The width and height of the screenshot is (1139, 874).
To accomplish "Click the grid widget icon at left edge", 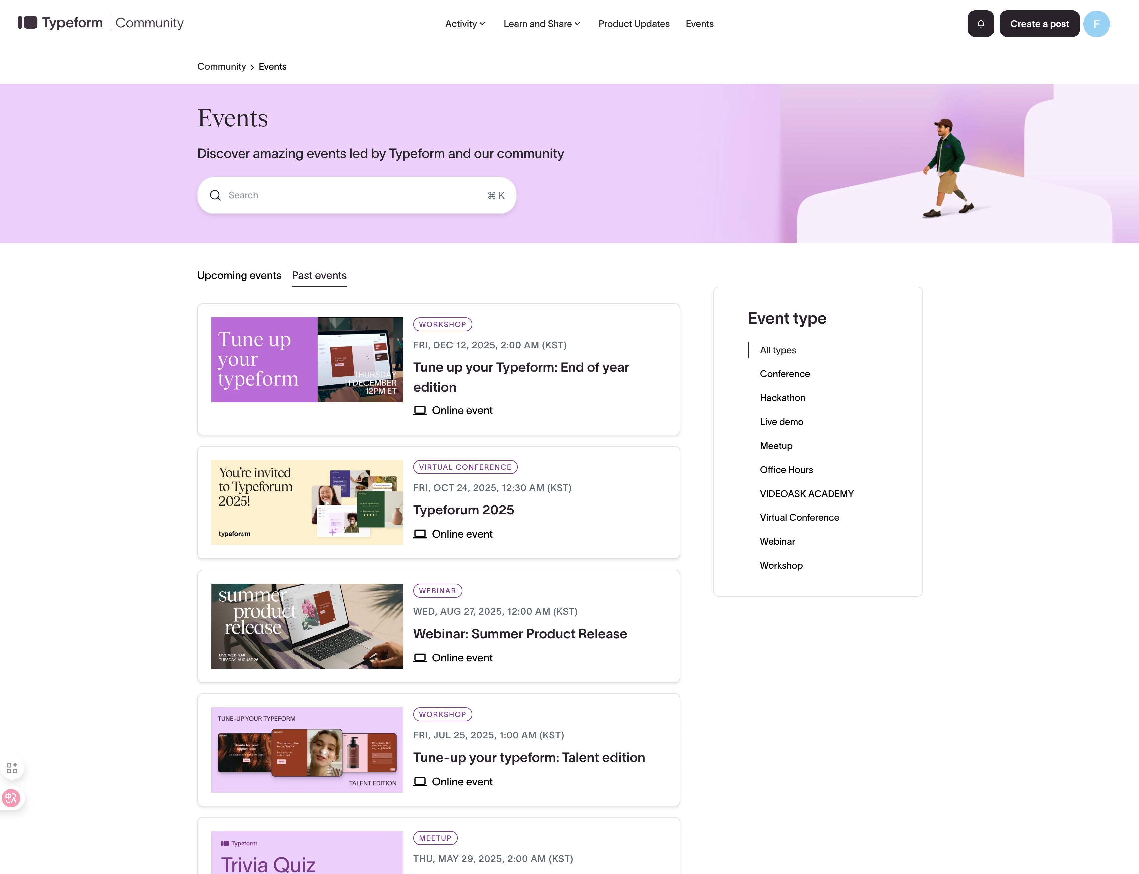I will [x=12, y=768].
